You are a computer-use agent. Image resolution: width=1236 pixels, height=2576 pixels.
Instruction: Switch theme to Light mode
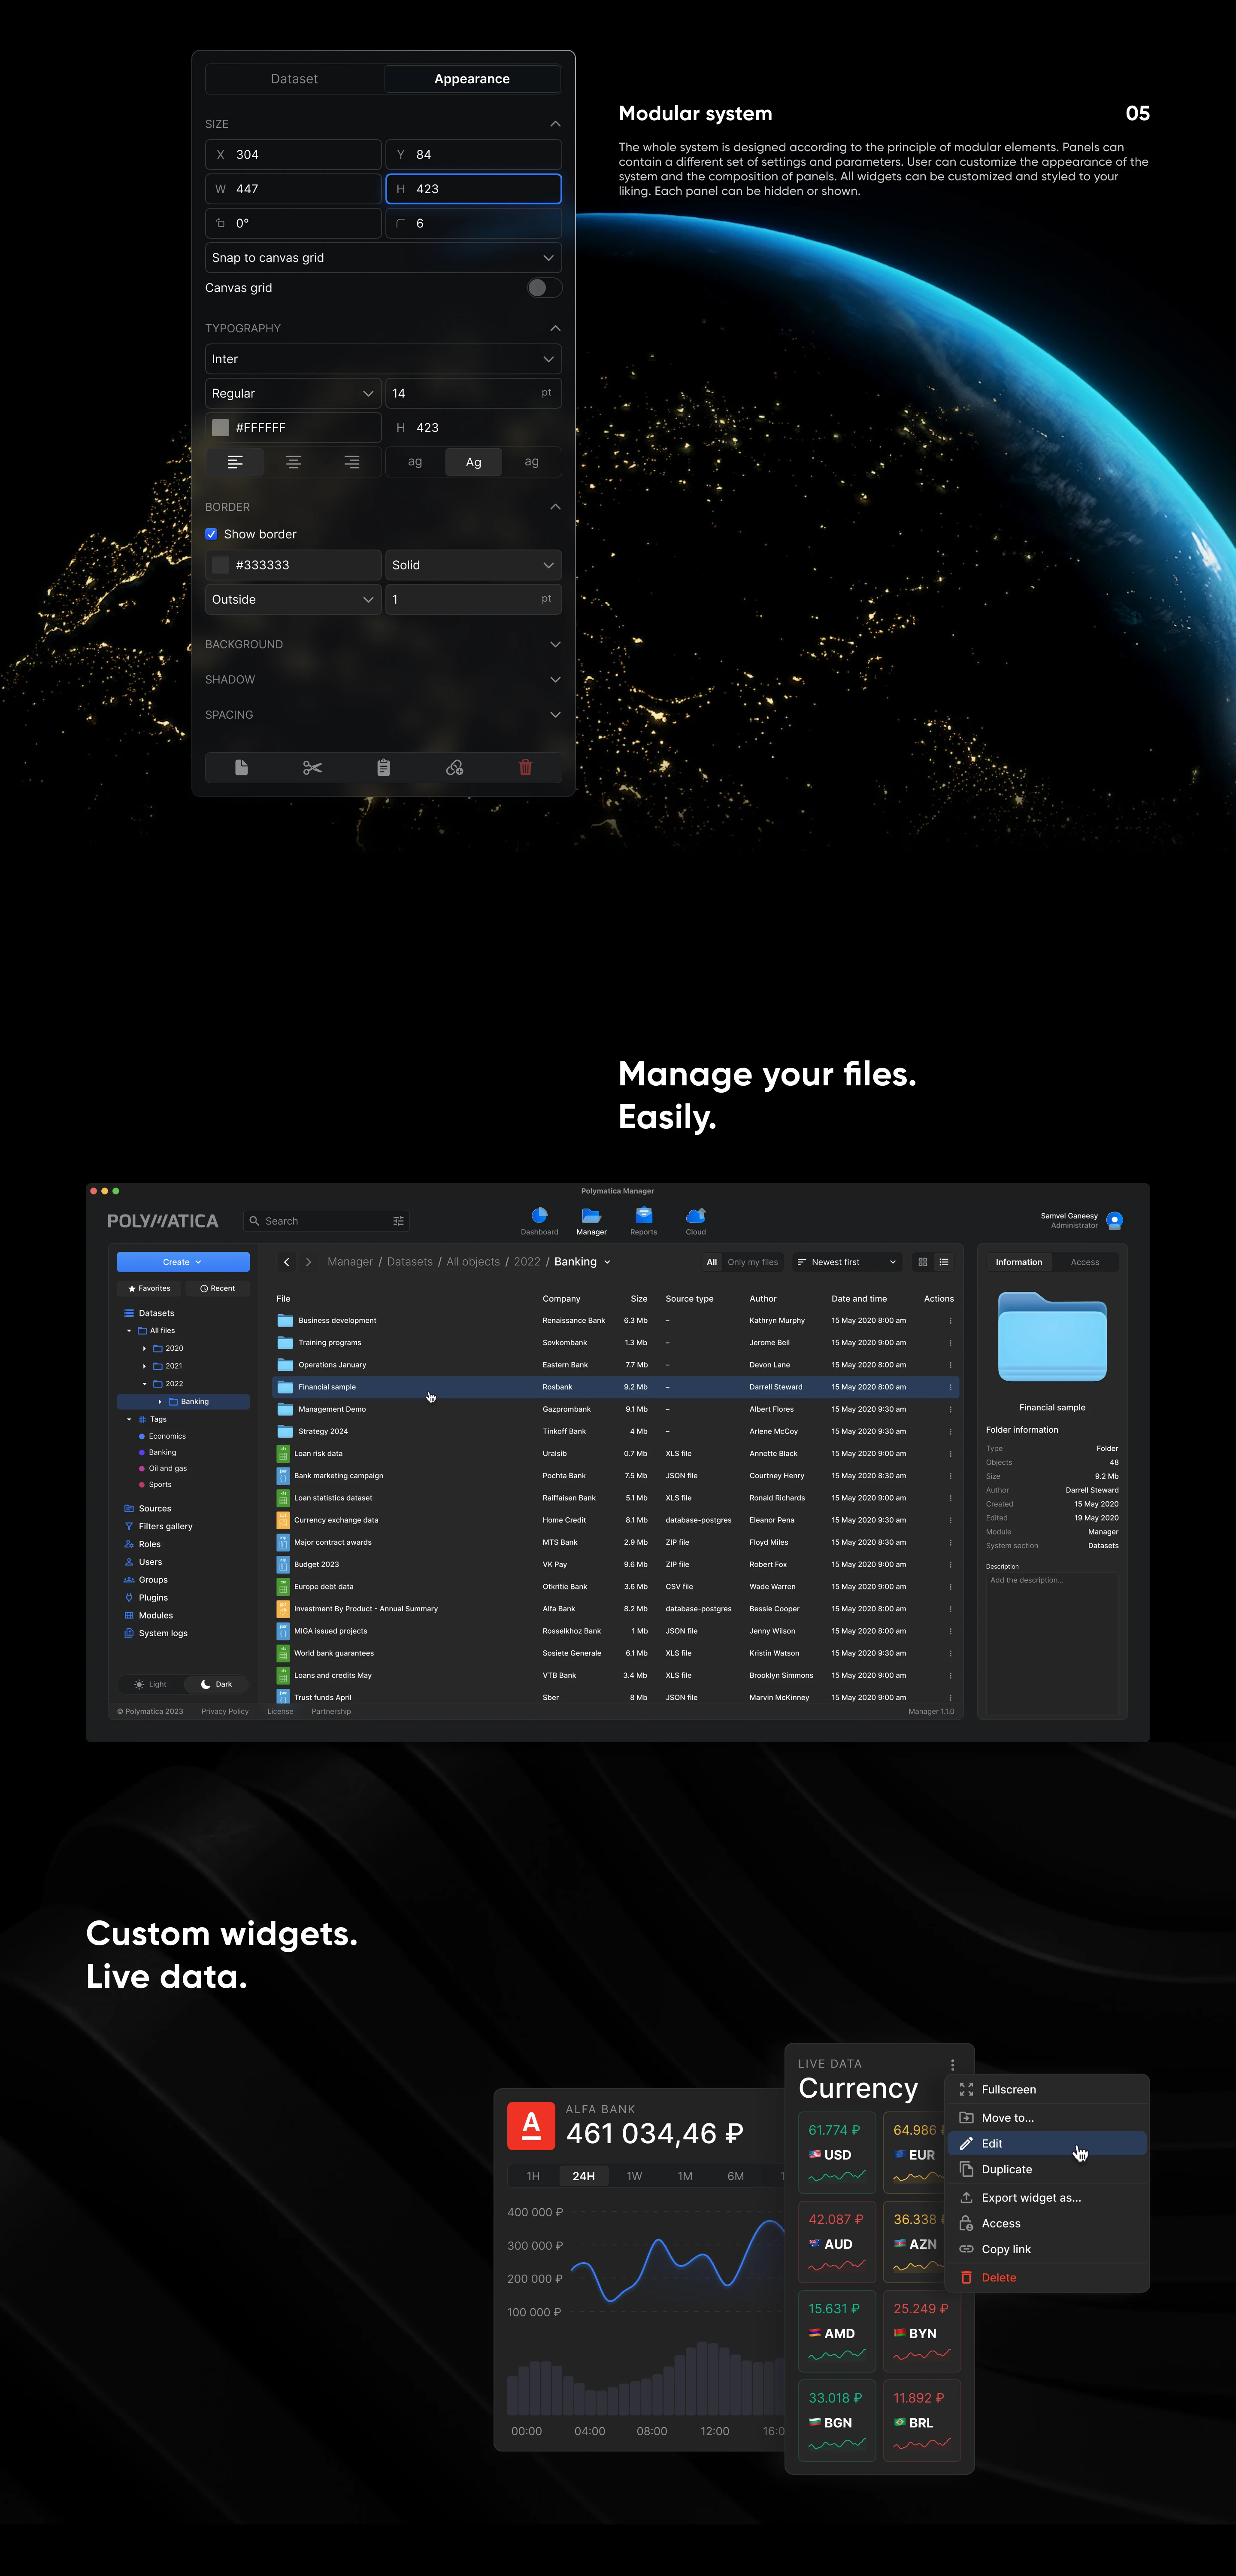click(x=150, y=1684)
